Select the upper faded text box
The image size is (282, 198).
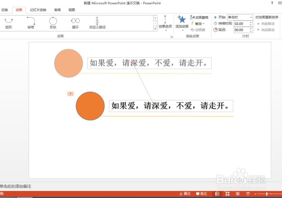pos(149,63)
